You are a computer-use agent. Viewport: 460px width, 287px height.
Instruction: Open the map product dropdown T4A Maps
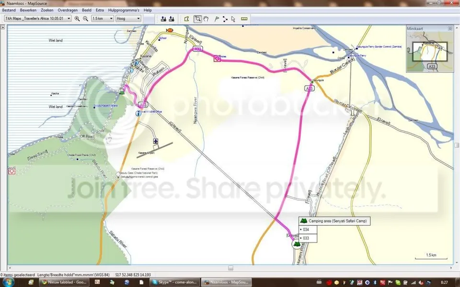pyautogui.click(x=38, y=19)
